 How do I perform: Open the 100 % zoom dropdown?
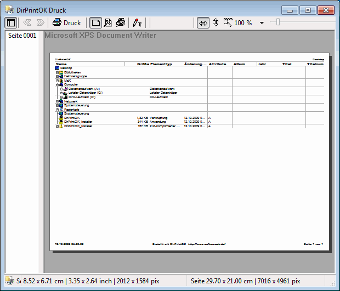click(262, 23)
